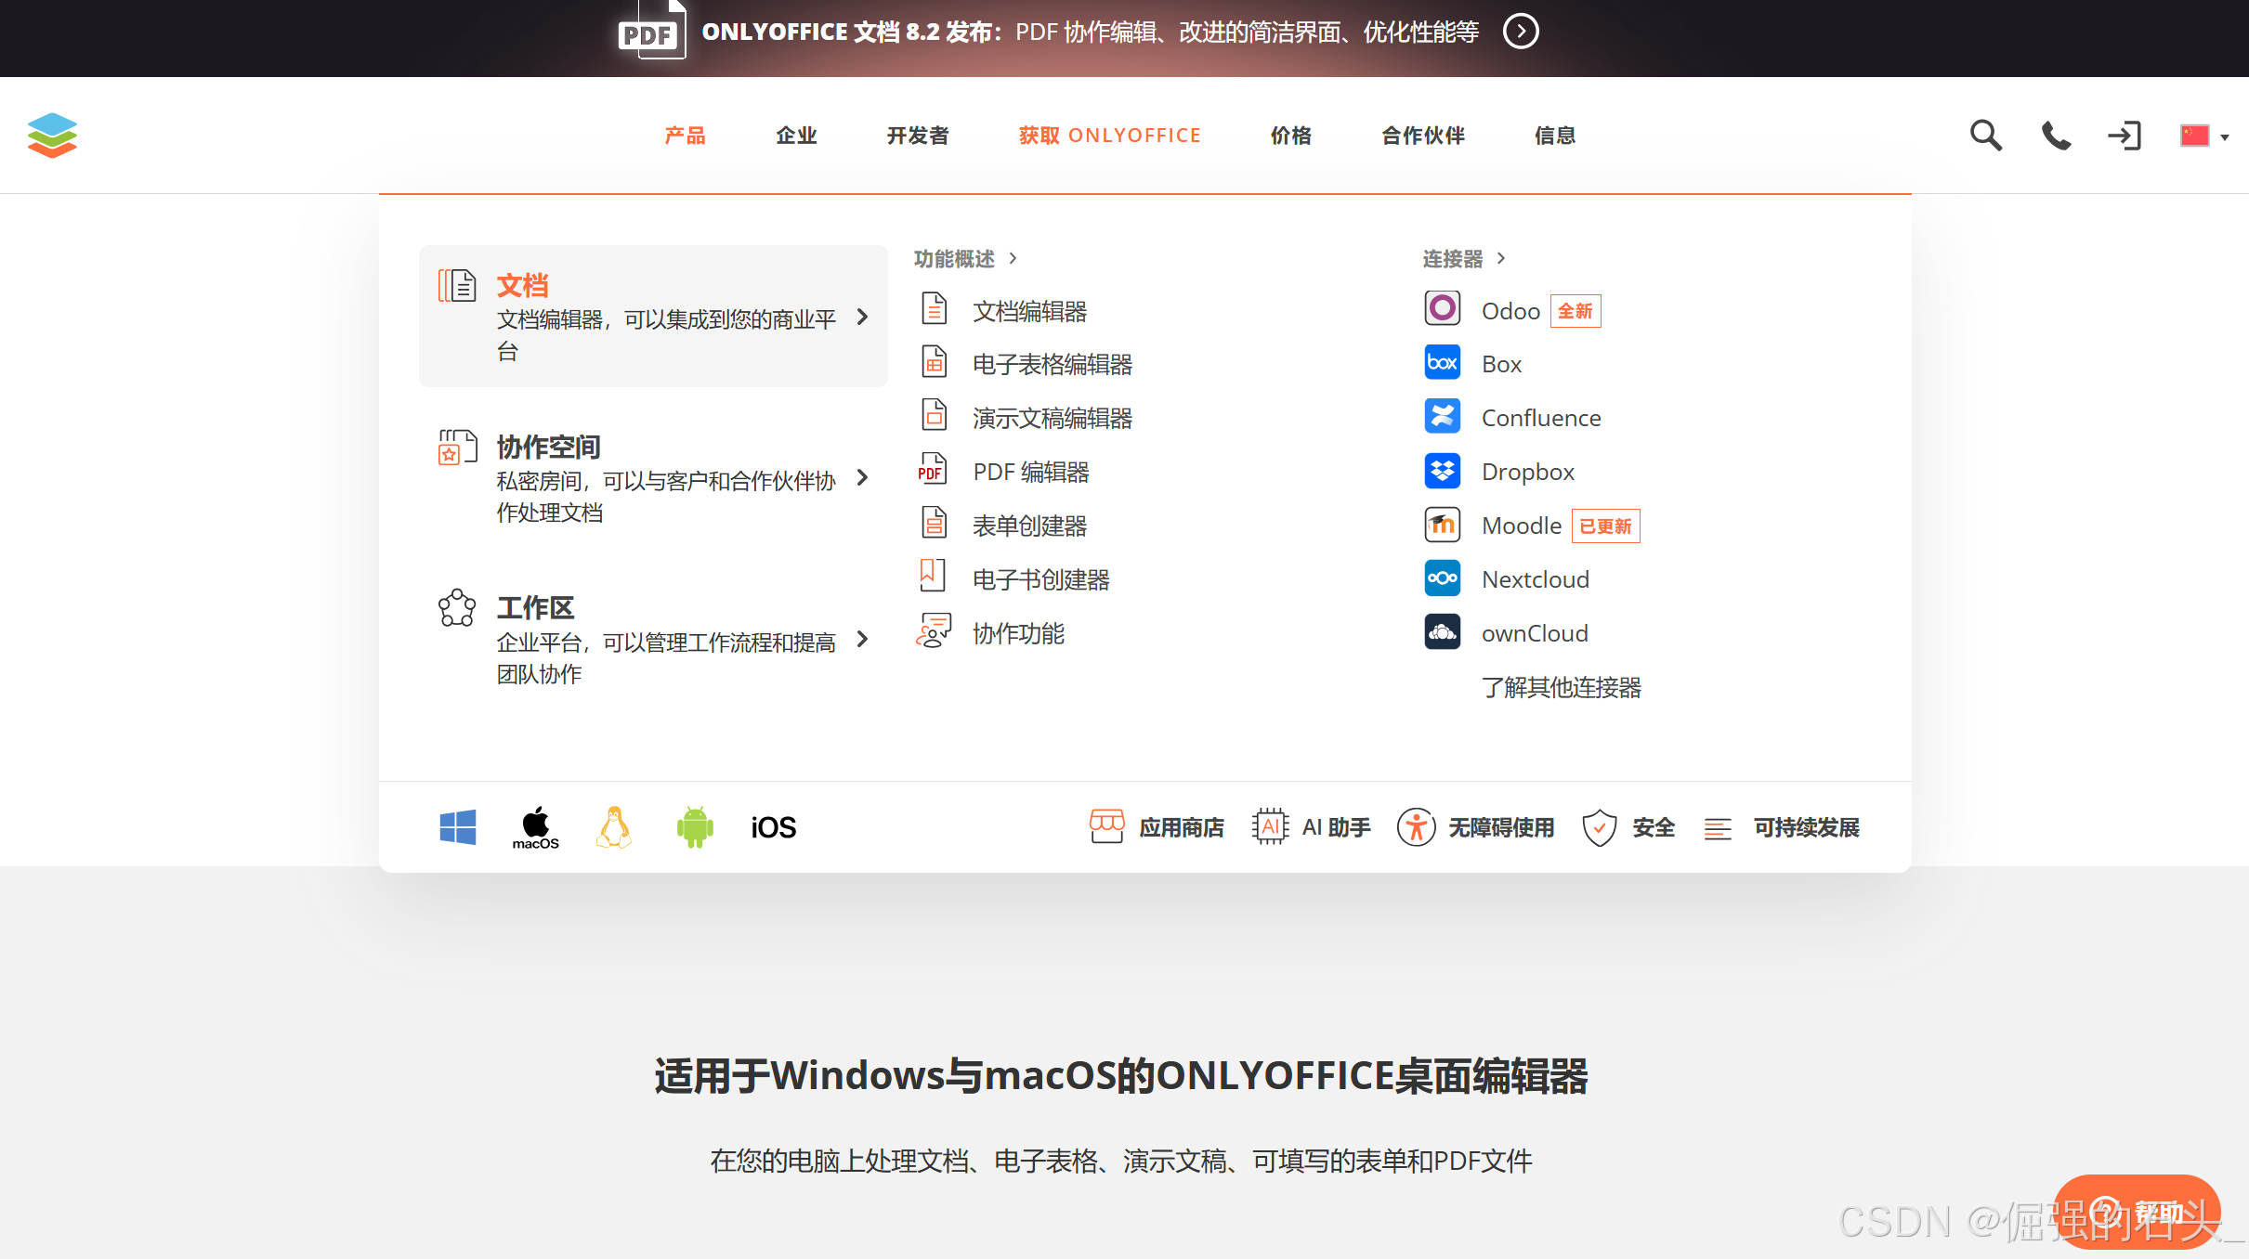Open the 合作伙伴 menu
2249x1259 pixels.
pyautogui.click(x=1423, y=136)
